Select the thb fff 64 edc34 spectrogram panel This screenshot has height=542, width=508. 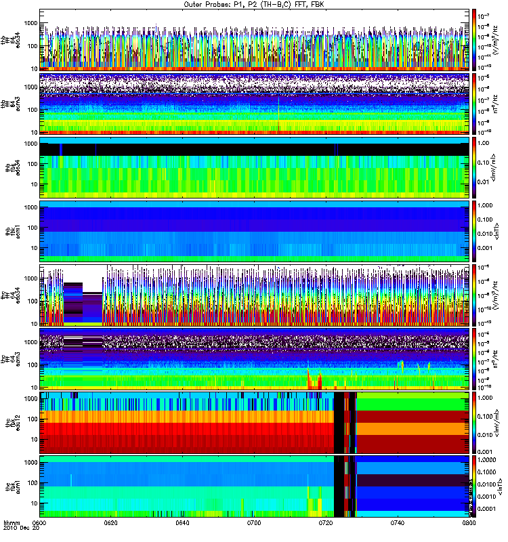(254, 40)
